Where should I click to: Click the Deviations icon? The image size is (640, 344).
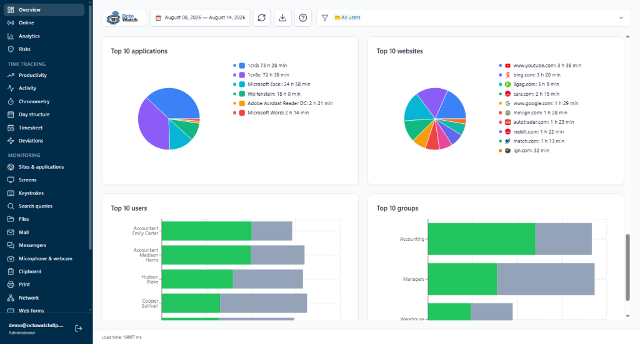(11, 141)
